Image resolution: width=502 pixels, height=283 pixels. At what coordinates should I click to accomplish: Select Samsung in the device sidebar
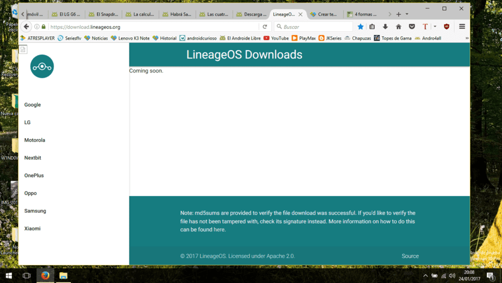point(35,211)
